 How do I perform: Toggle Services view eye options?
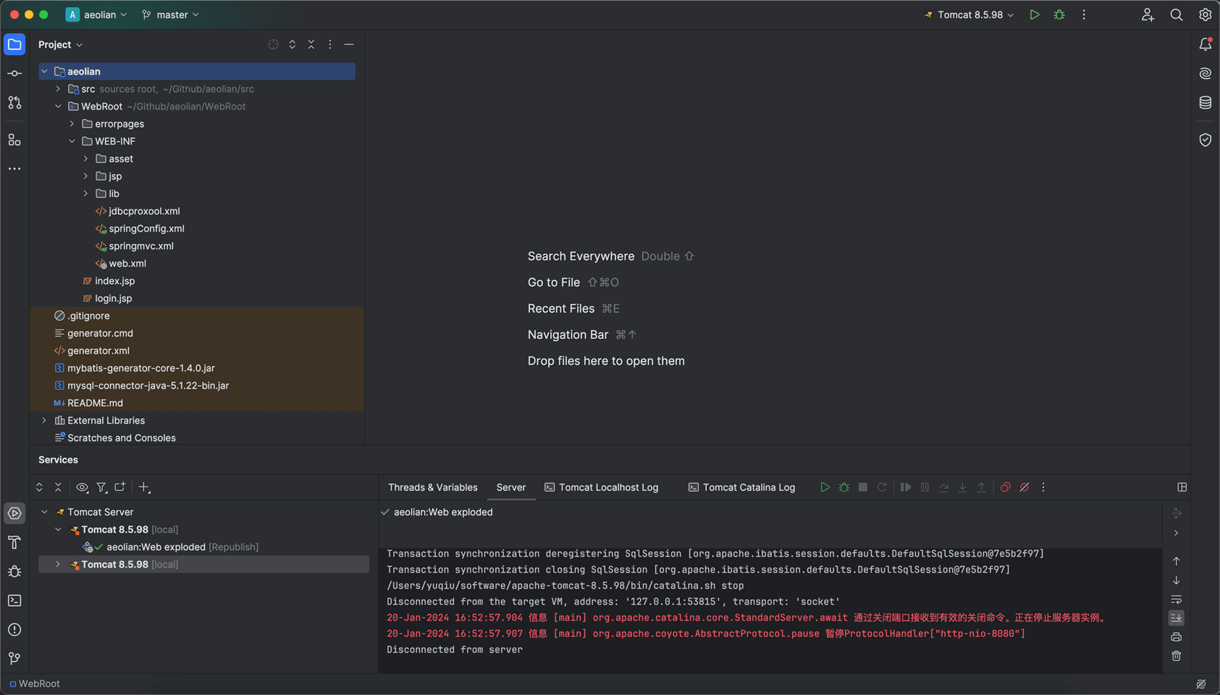tap(83, 487)
